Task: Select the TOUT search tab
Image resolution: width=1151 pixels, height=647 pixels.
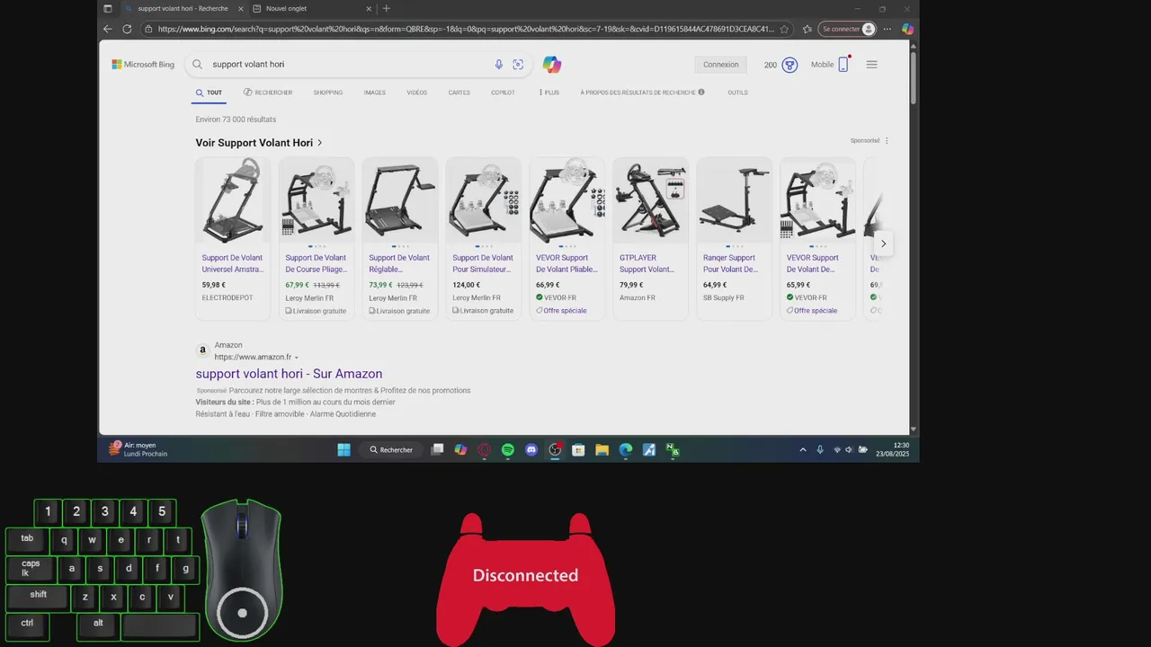Action: tap(209, 93)
